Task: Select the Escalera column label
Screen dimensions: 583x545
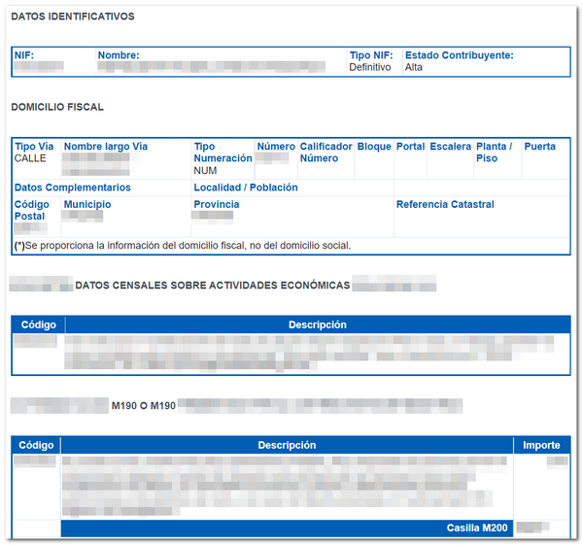Action: coord(450,147)
